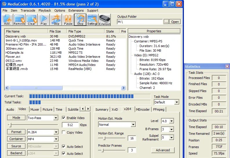Tick the Copy Video checkbox
Image resolution: width=230 pixels, height=158 pixels.
click(64, 132)
